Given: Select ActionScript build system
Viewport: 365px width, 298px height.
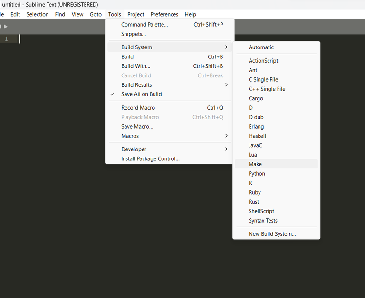Looking at the screenshot, I should tap(276, 61).
